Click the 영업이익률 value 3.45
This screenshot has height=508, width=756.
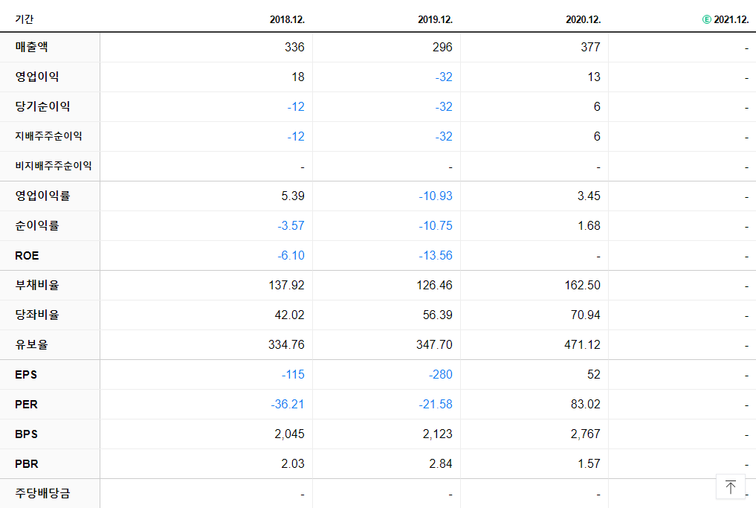coord(589,196)
